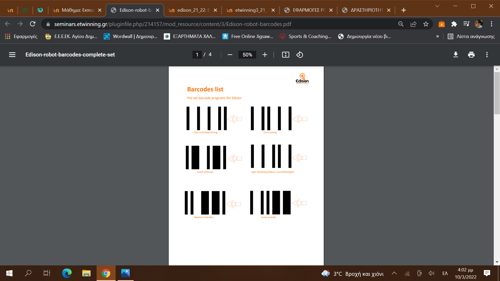Bookmark this page with star icon
The height and width of the screenshot is (281, 500).
(426, 24)
